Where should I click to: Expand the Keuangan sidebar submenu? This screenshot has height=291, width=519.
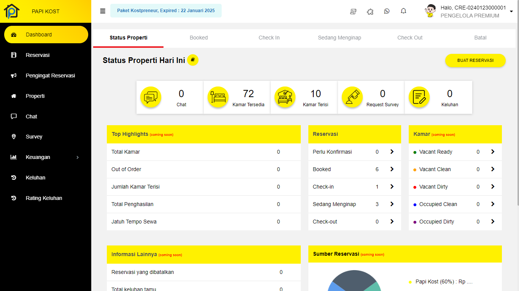[78, 157]
